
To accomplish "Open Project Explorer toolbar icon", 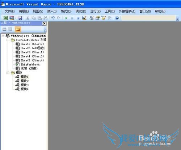I will [92, 18].
